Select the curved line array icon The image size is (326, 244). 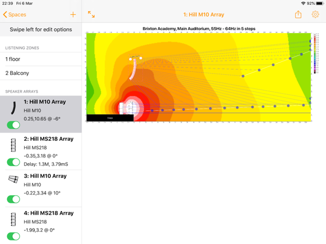coord(14,108)
